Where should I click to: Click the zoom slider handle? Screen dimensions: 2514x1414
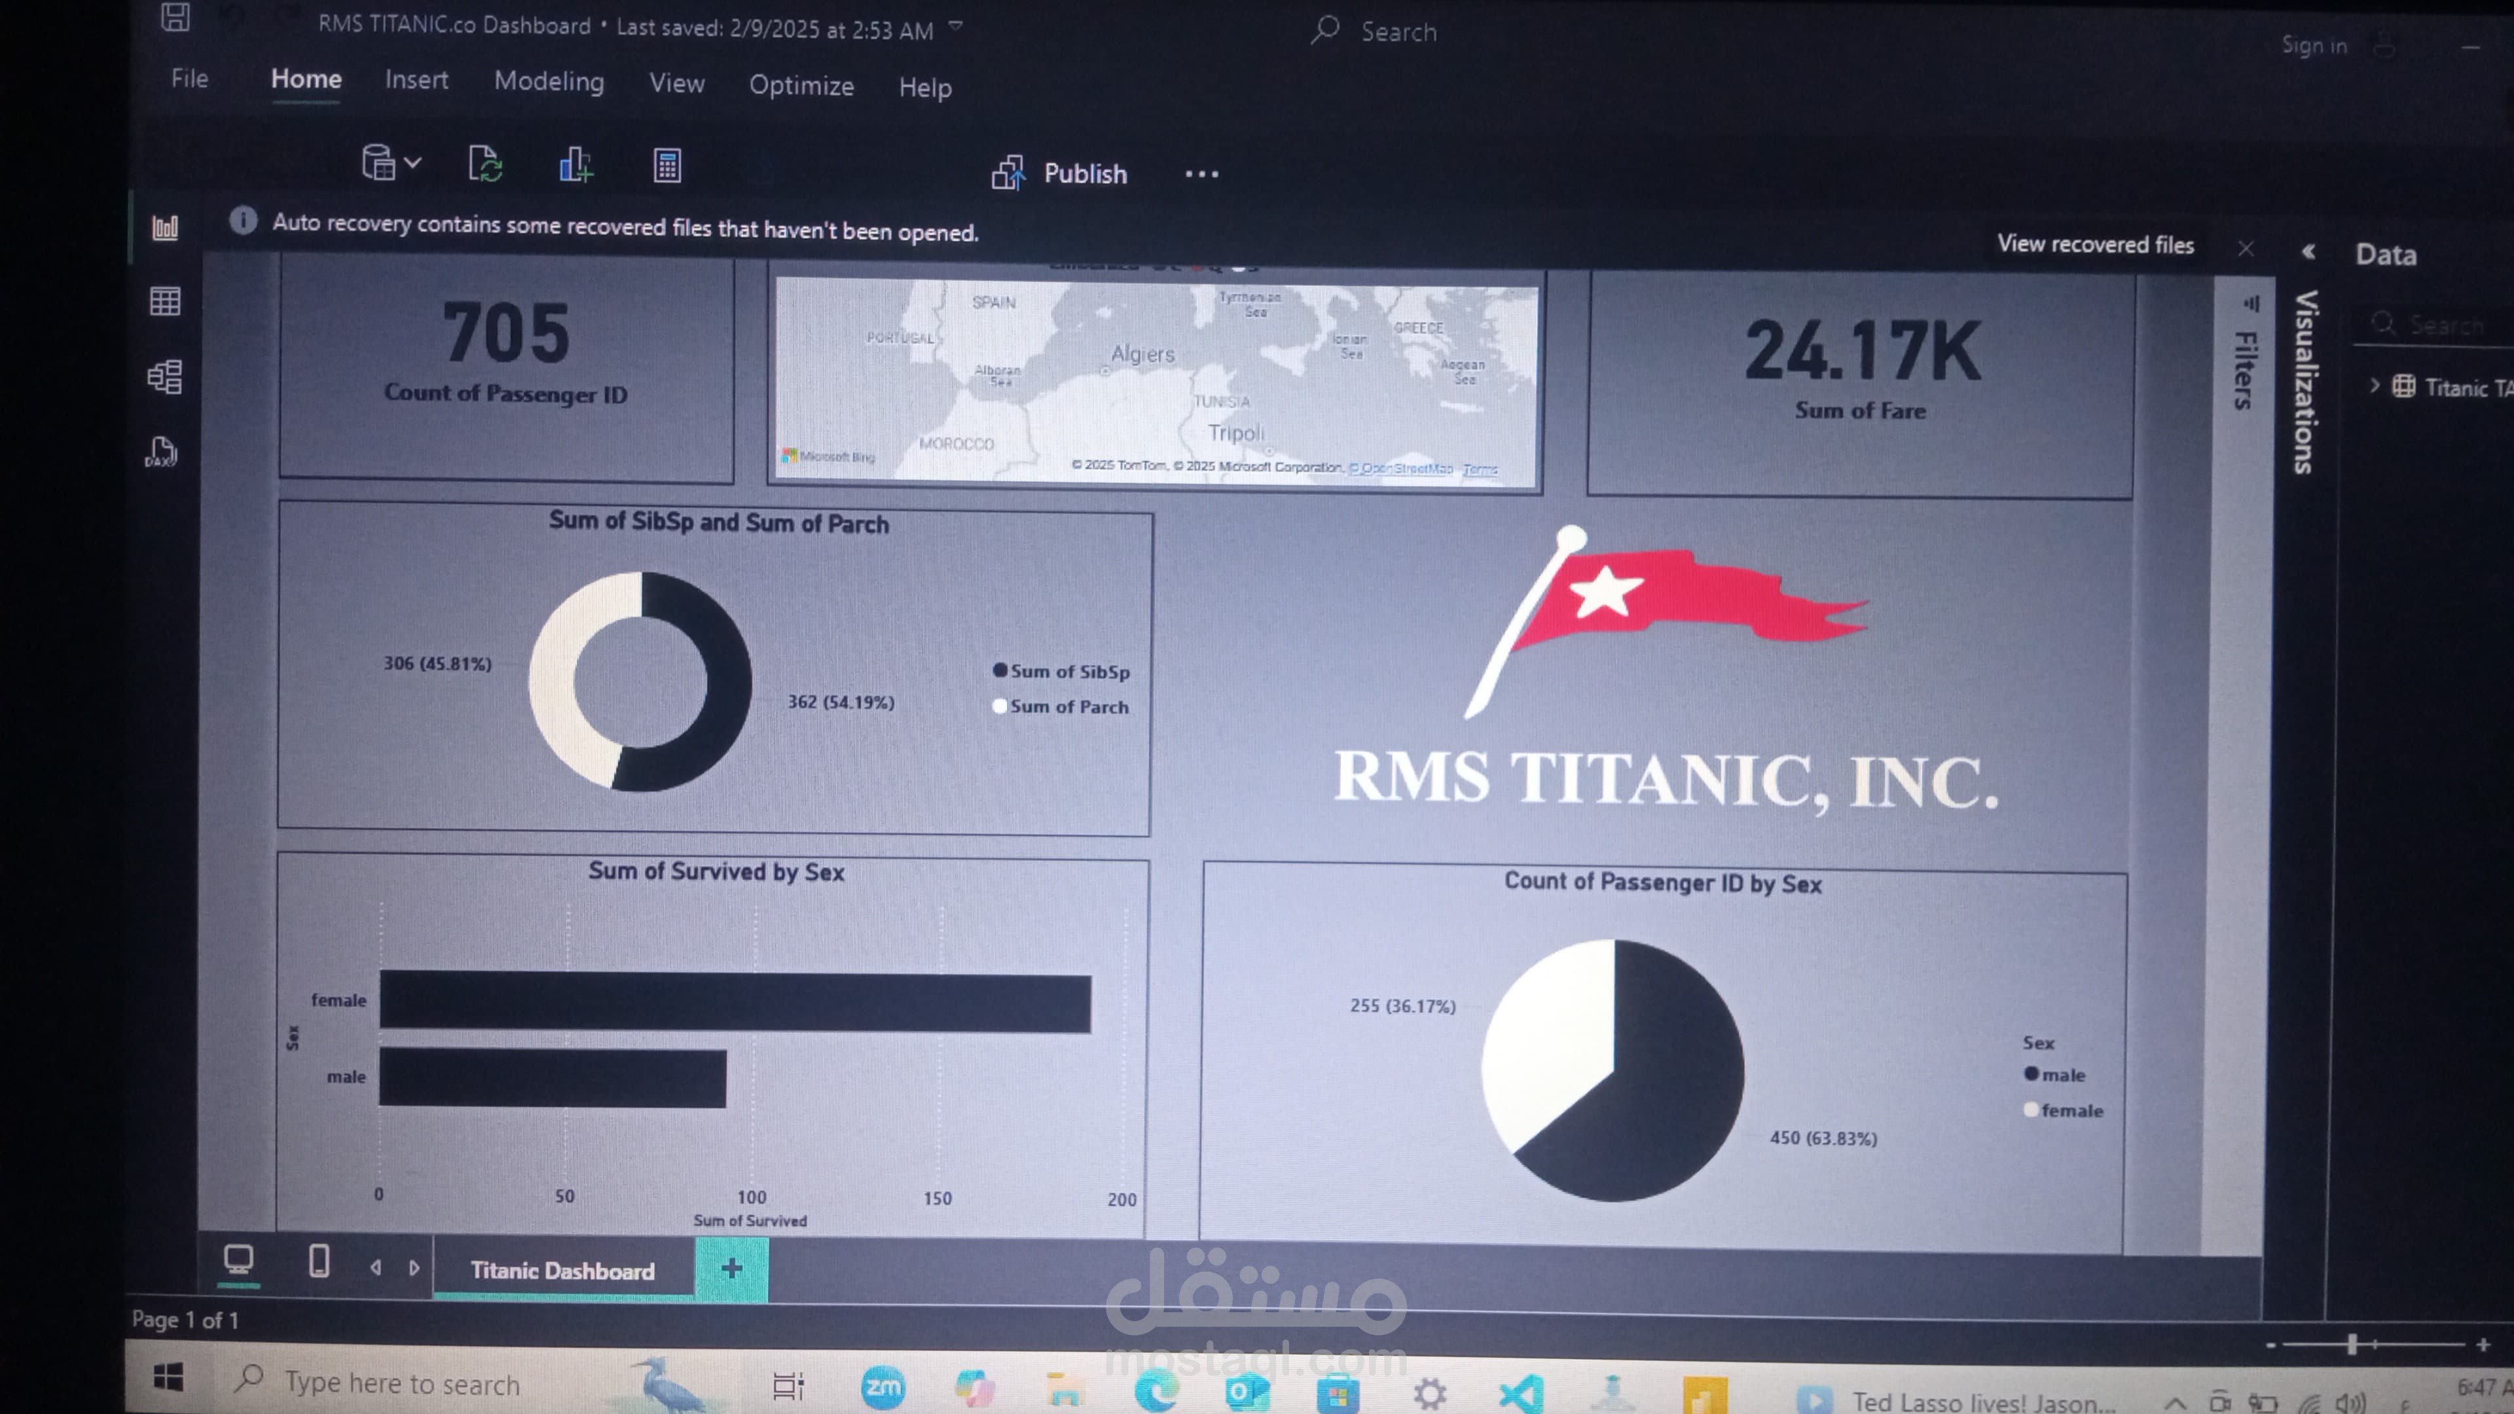(2352, 1345)
